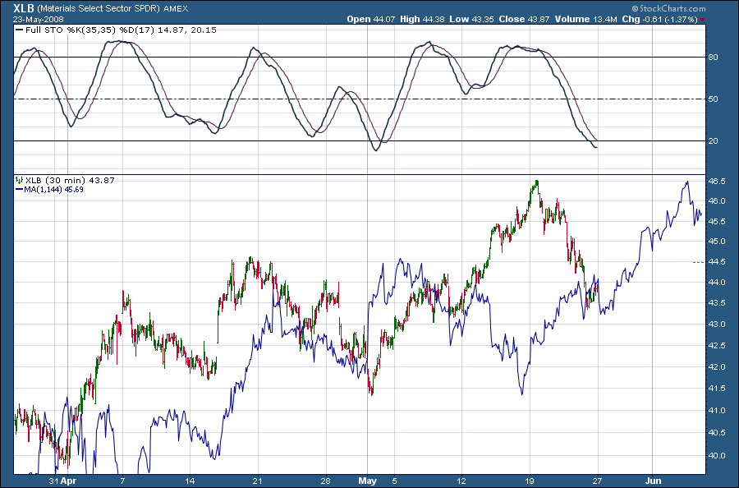
Task: Click the "Jun" month label on the date axis
Action: 654,481
